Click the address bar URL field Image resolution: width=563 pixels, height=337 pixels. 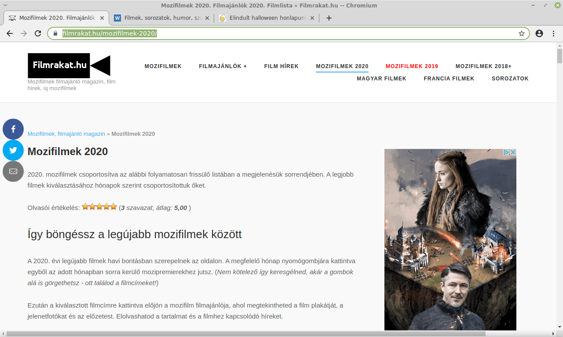coord(288,33)
